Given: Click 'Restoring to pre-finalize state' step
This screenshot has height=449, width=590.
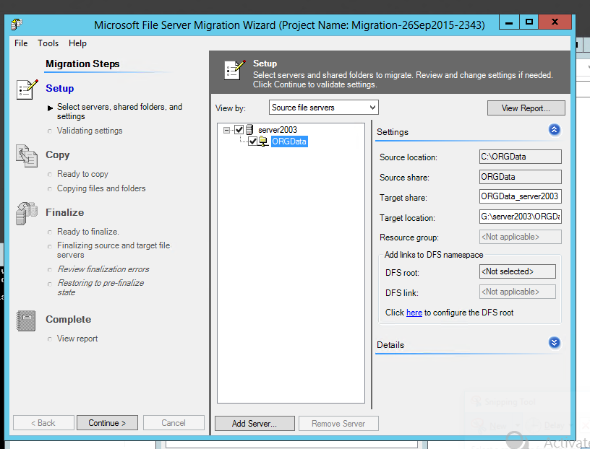Looking at the screenshot, I should pyautogui.click(x=101, y=288).
